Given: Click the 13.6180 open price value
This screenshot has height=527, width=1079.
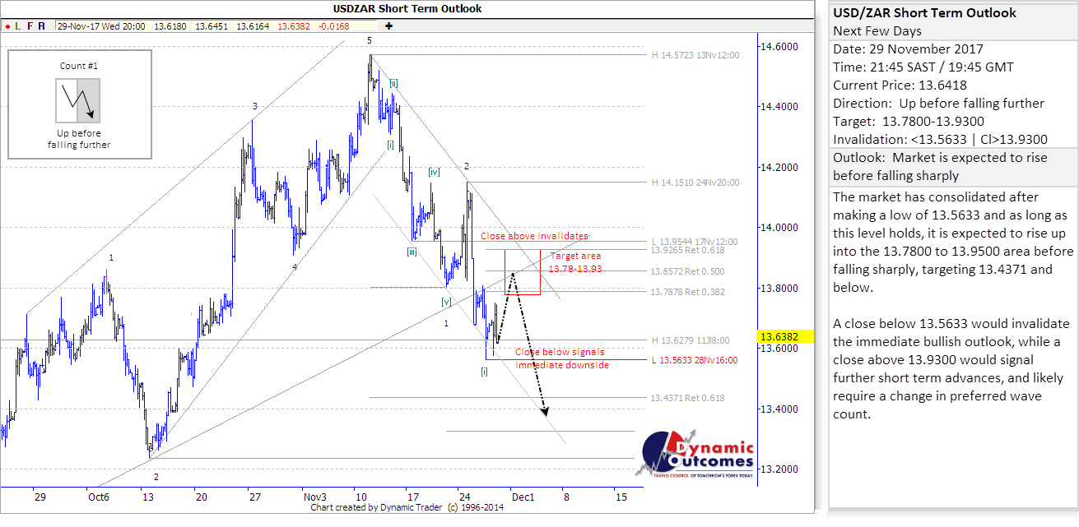Looking at the screenshot, I should (170, 26).
